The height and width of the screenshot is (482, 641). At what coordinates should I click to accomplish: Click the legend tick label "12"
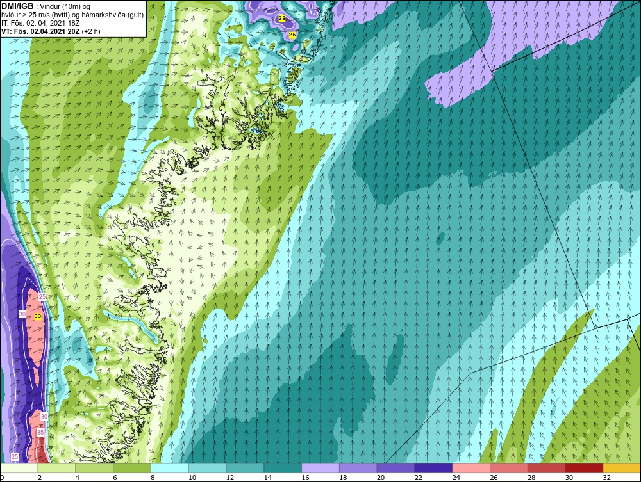(229, 478)
